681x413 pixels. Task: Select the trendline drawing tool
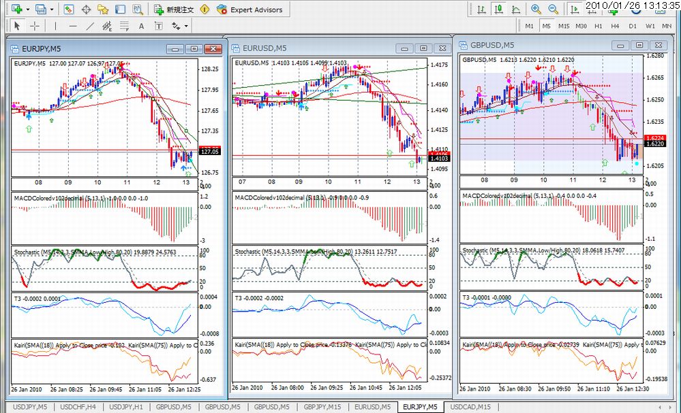click(90, 26)
